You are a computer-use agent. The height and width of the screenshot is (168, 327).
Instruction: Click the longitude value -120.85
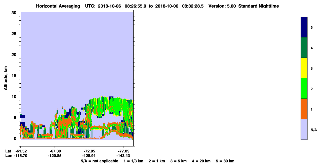coord(55,156)
